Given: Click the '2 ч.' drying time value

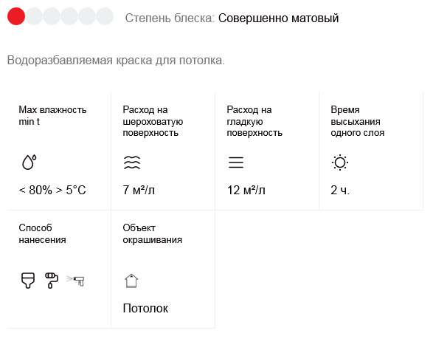Looking at the screenshot, I should pyautogui.click(x=340, y=191).
